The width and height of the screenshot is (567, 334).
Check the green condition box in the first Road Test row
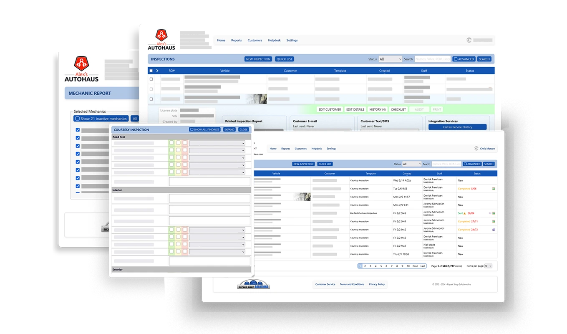point(171,143)
